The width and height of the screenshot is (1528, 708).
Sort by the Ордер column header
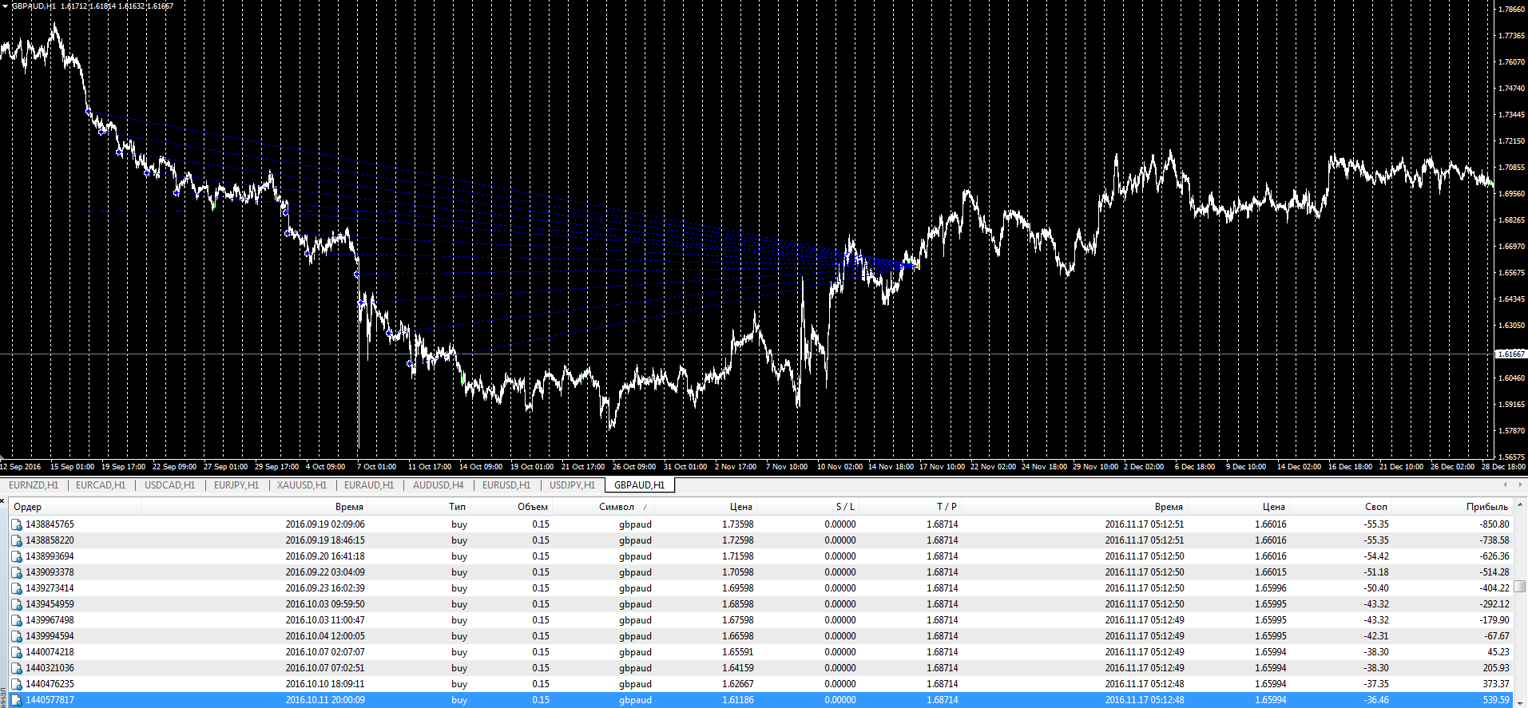tap(28, 507)
